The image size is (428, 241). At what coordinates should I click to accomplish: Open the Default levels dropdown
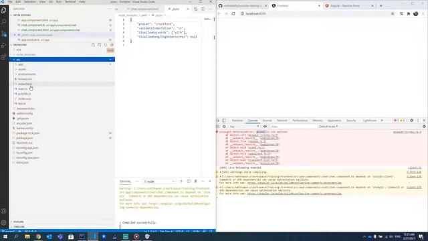click(328, 127)
